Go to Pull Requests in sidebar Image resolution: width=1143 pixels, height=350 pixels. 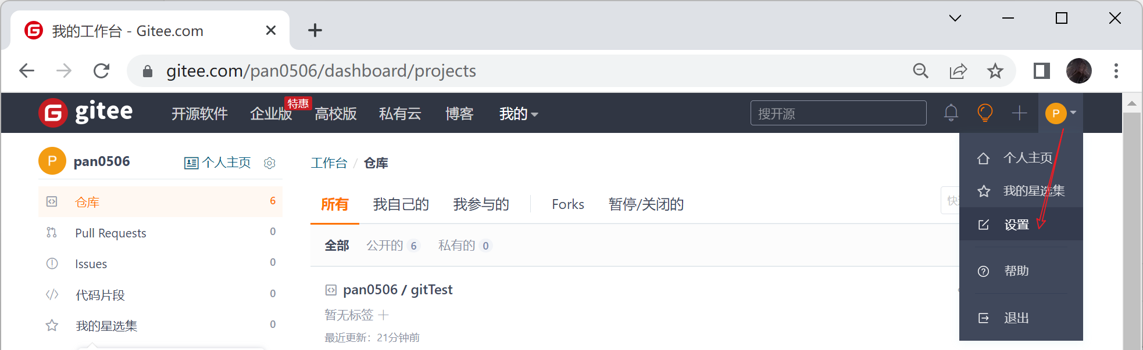pyautogui.click(x=110, y=233)
